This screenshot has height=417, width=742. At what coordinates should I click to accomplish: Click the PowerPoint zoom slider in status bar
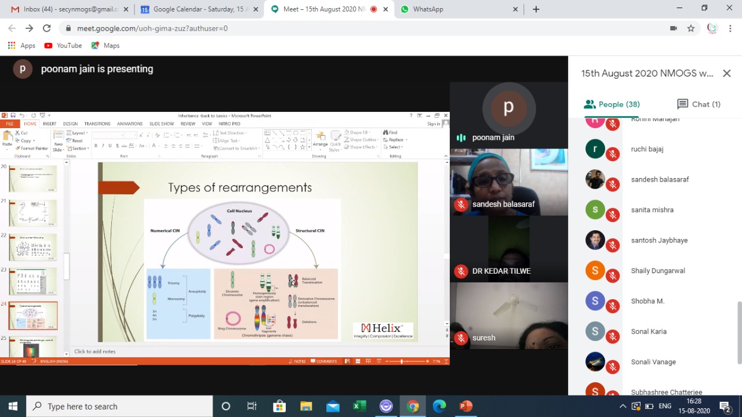coord(402,361)
